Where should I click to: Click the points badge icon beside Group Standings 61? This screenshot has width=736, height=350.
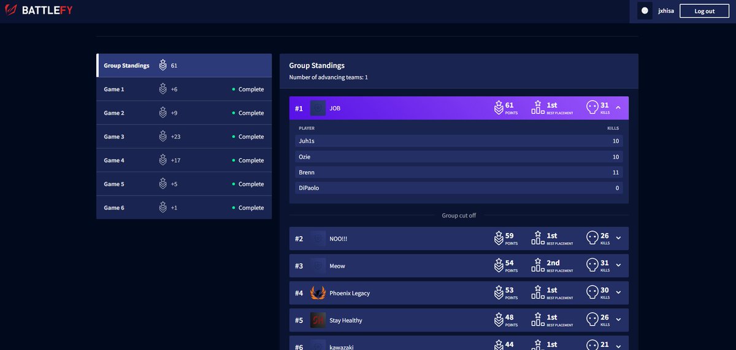point(163,66)
